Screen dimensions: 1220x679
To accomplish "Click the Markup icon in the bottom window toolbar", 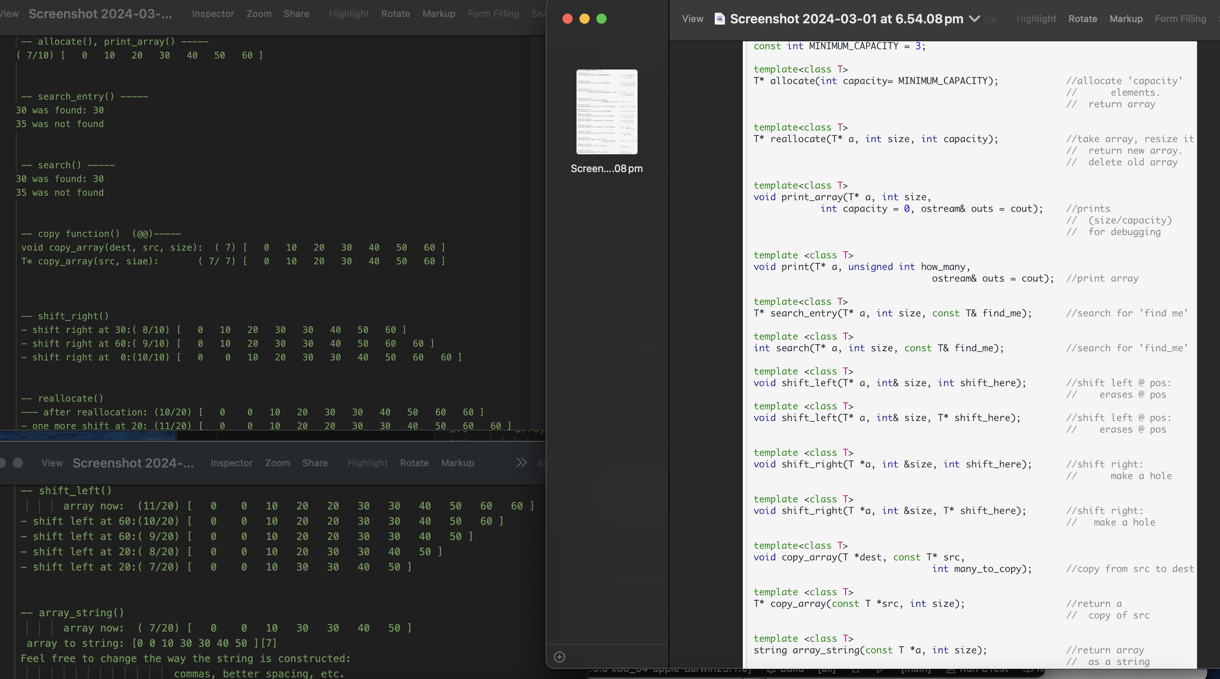I will (457, 463).
